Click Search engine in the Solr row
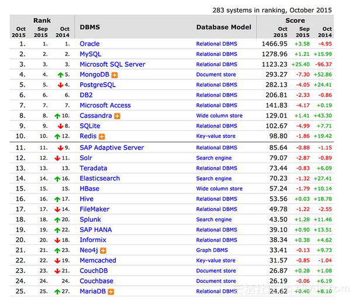 coord(214,158)
